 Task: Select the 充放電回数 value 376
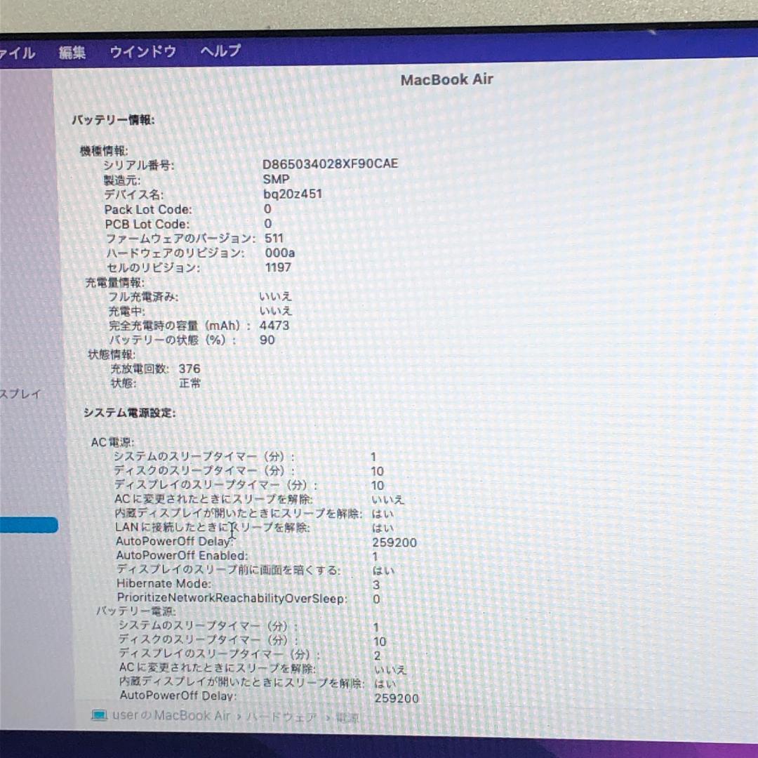190,368
